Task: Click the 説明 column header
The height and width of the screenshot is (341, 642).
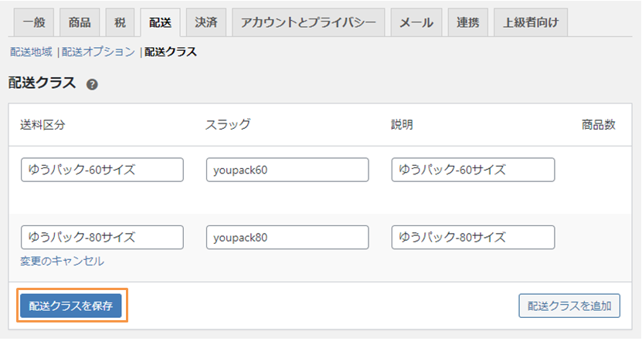Action: click(402, 125)
